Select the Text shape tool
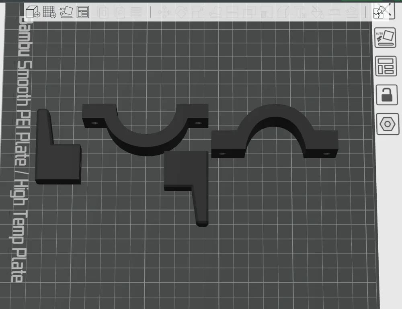The height and width of the screenshot is (309, 402). coord(300,12)
